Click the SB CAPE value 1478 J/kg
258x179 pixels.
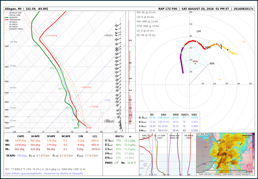[x=21, y=140]
